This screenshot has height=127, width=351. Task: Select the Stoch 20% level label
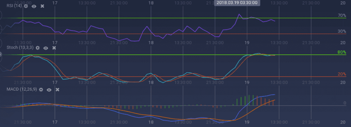point(342,74)
